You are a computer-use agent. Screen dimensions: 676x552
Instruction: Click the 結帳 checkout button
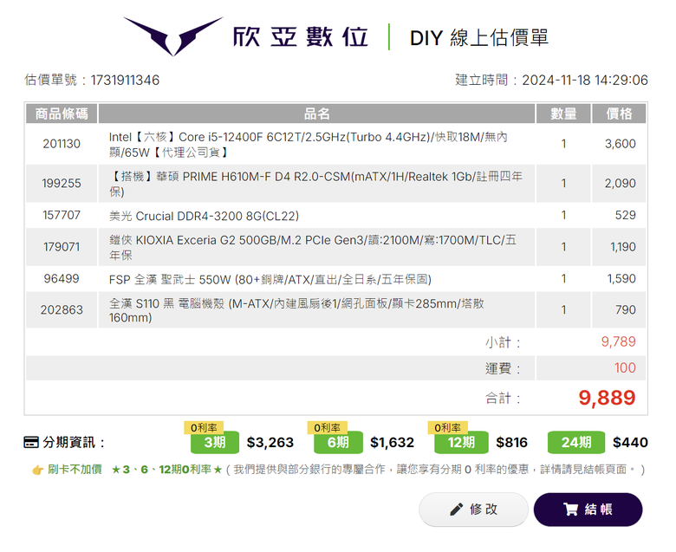coord(588,510)
